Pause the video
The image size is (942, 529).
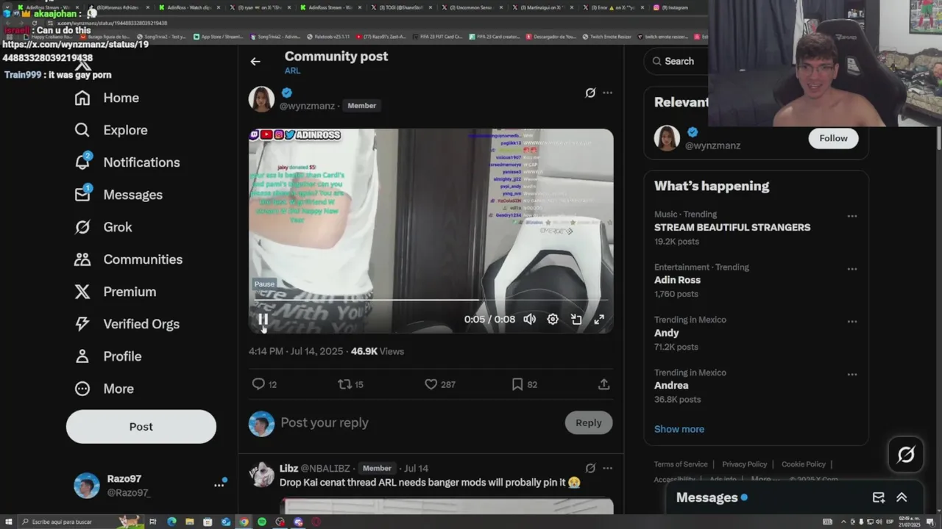click(263, 319)
